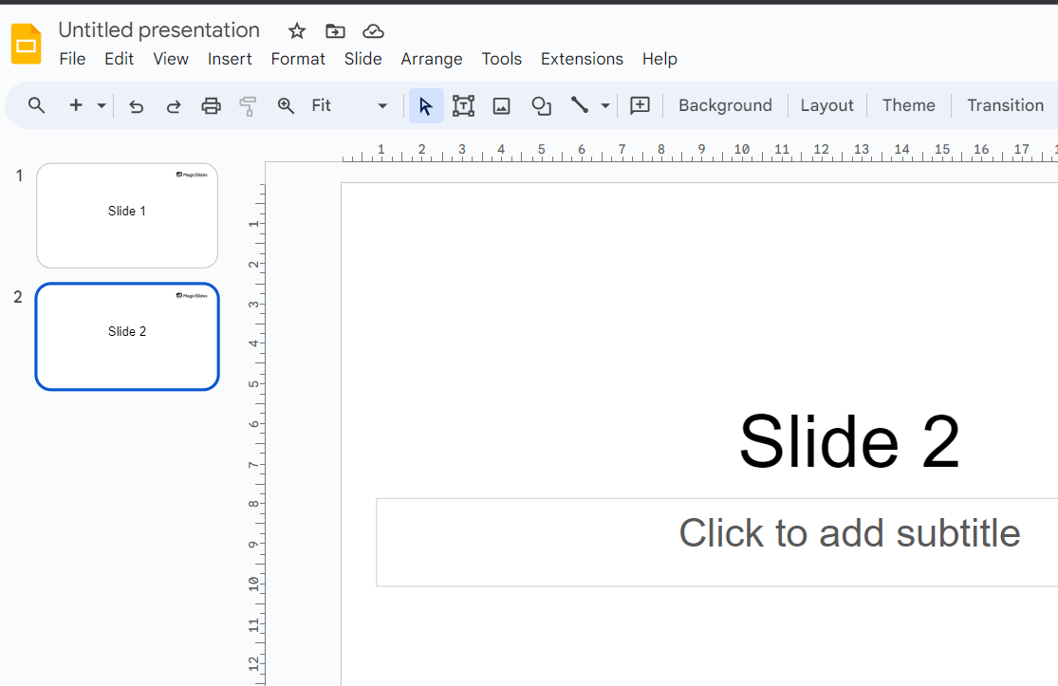Open the File menu
This screenshot has width=1058, height=686.
coord(72,60)
